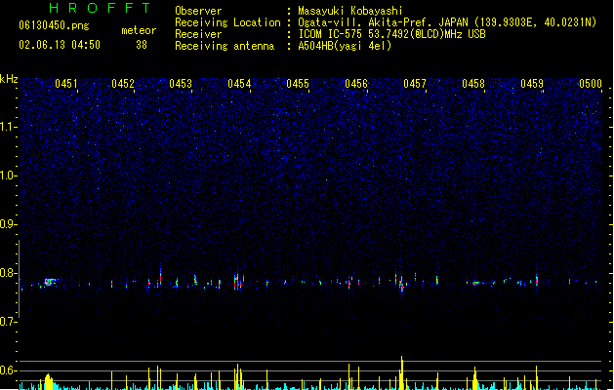
Task: Click the 0451 time marker
Action: (x=66, y=84)
